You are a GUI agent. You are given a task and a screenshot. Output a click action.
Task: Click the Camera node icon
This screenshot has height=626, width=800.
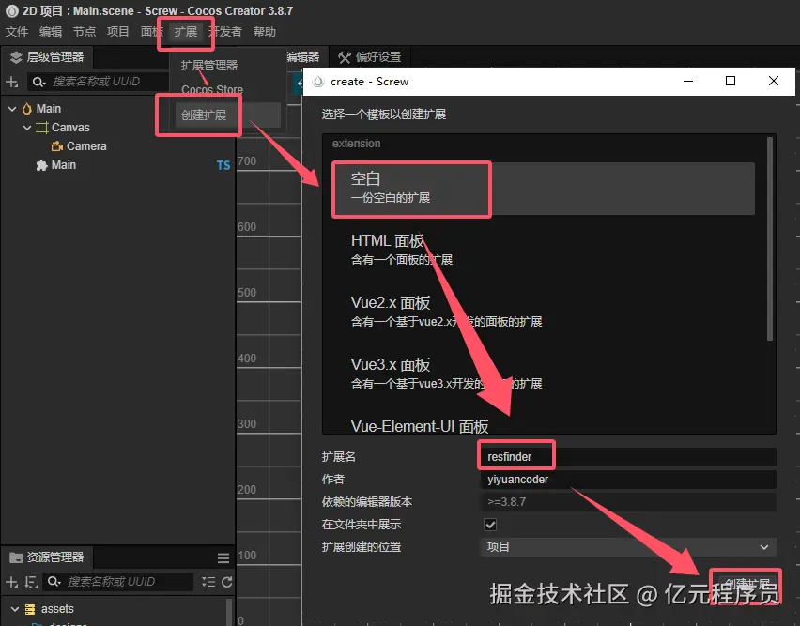click(x=56, y=146)
